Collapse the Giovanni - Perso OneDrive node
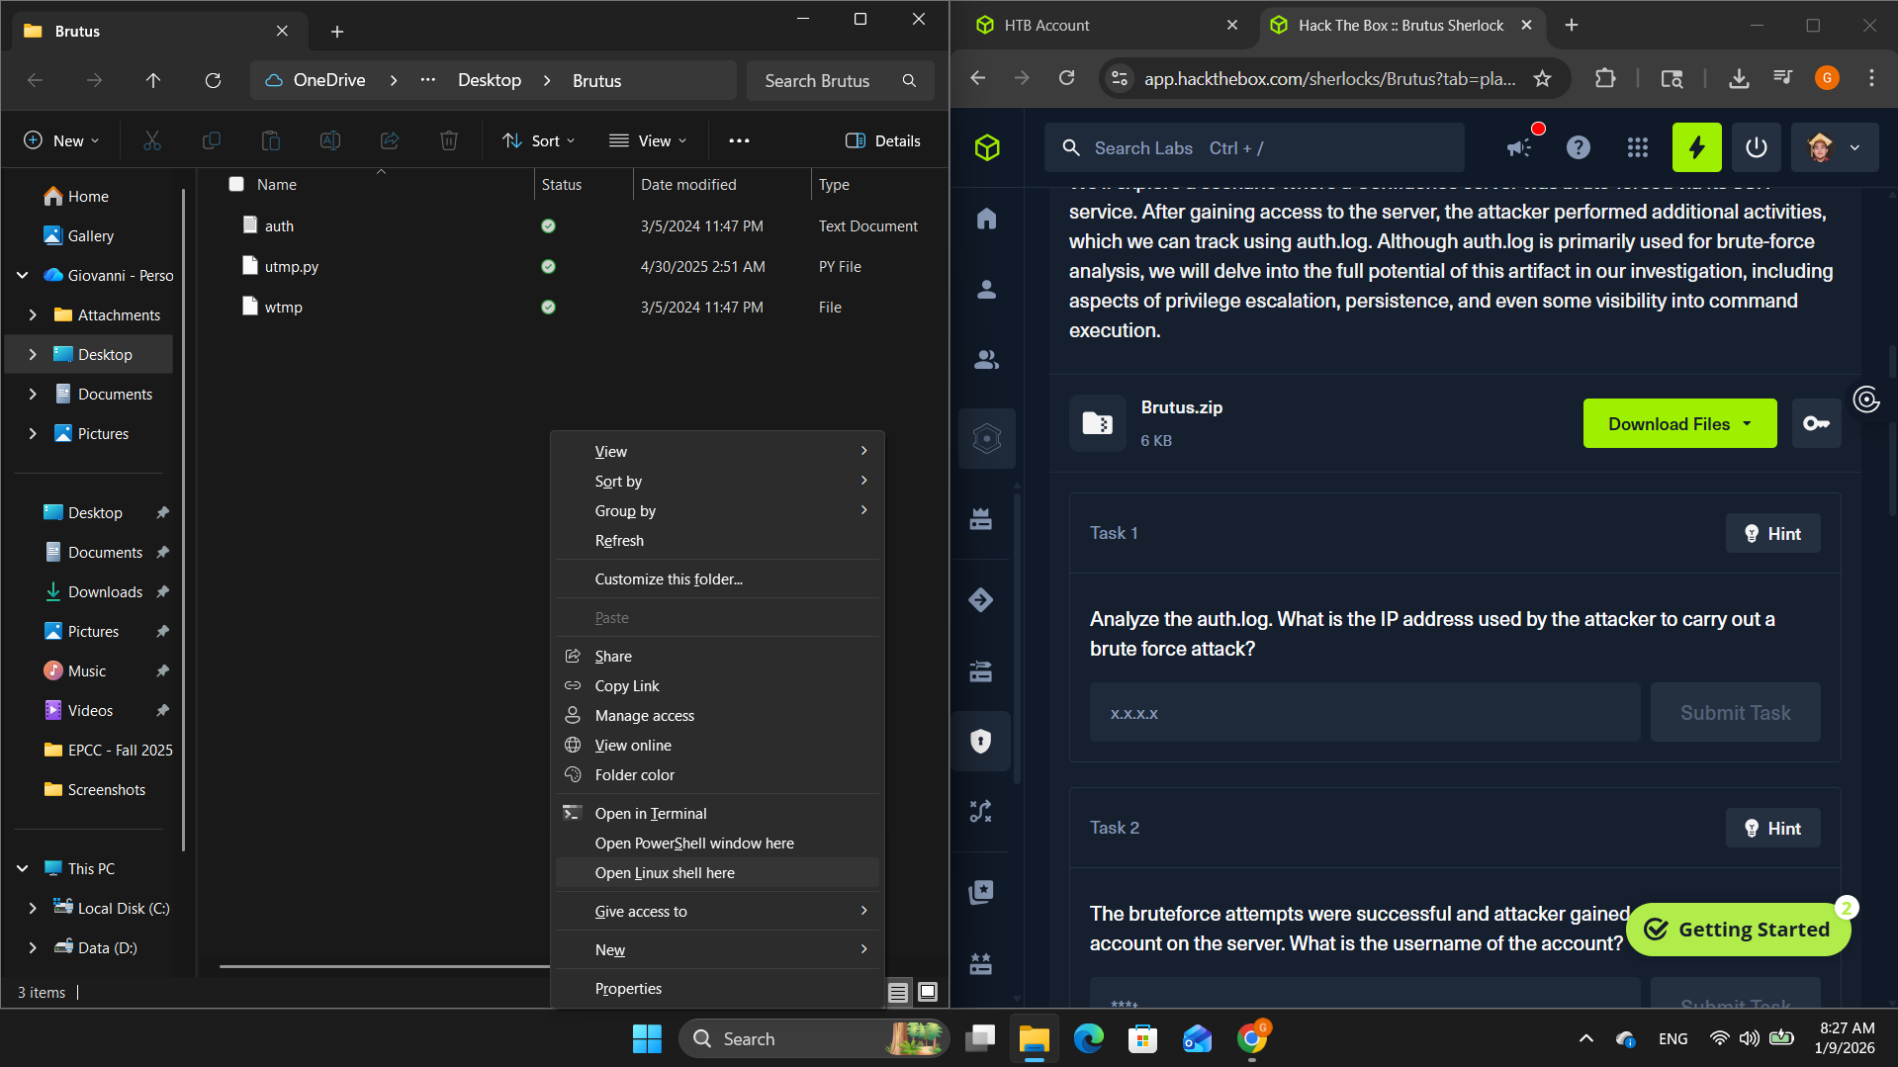The width and height of the screenshot is (1898, 1067). coord(23,275)
